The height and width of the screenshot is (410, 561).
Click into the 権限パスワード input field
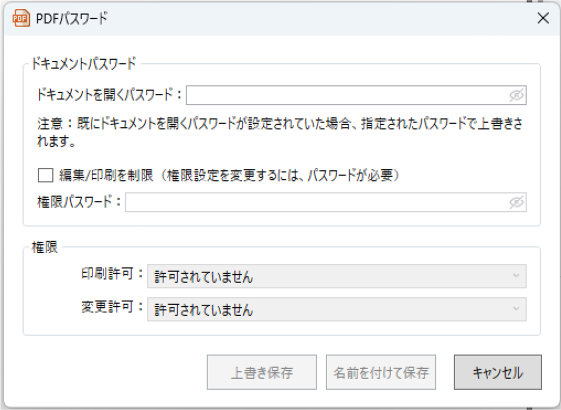pos(317,203)
